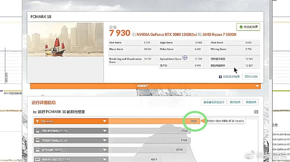Screen dimensions: 290x162
Task: Click the laptop icon for 商务办公笔记本 (2020)
Action: 37,159
